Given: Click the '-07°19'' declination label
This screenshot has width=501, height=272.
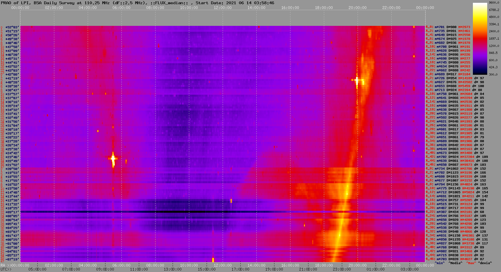Looking at the screenshot, I should point(12,259).
